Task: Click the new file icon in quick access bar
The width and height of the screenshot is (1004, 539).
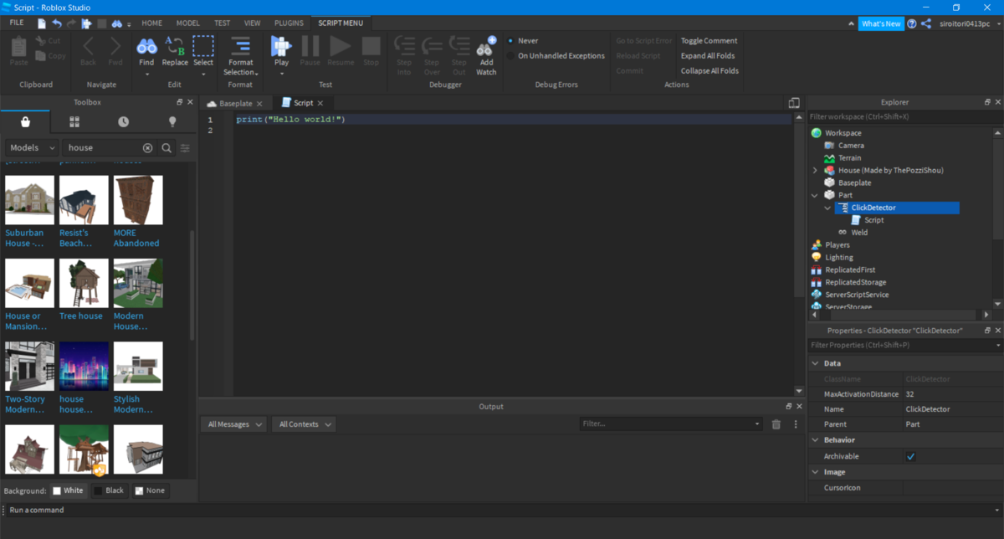Action: click(42, 23)
